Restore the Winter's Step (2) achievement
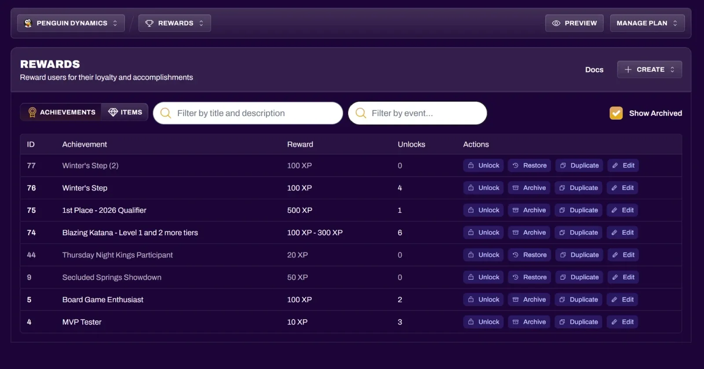This screenshot has width=704, height=369. (529, 165)
